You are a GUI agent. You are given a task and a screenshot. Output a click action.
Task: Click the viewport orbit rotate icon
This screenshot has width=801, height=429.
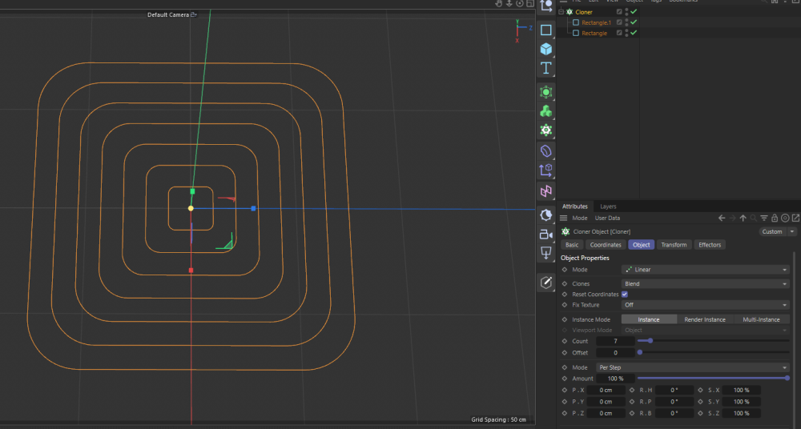[x=520, y=3]
